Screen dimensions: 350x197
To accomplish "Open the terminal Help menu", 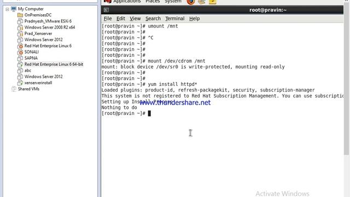I will (x=195, y=19).
